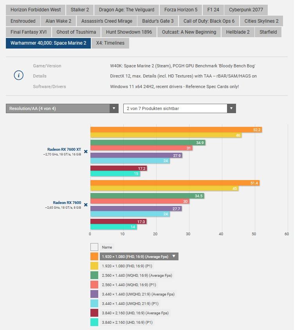The height and width of the screenshot is (330, 301).
Task: Click the yellow 1.920 × 1.080 P1 swatch
Action: tap(94, 266)
